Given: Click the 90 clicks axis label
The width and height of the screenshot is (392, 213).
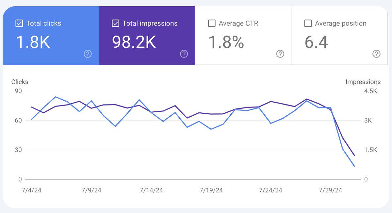Looking at the screenshot, I should point(18,91).
